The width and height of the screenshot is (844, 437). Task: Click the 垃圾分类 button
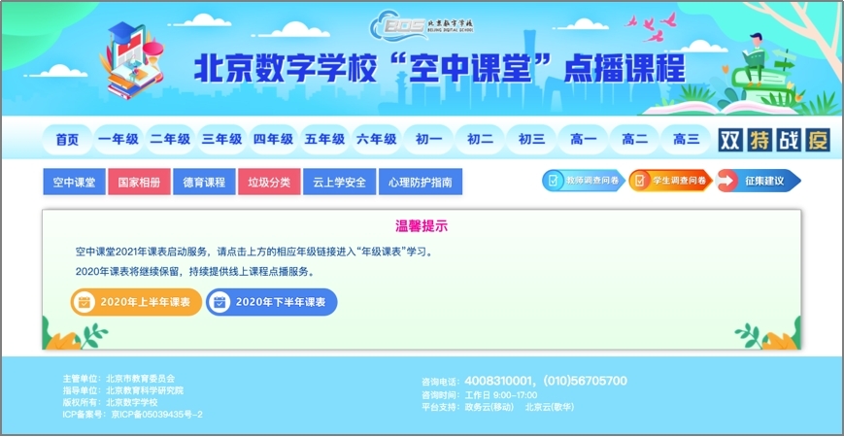[269, 183]
